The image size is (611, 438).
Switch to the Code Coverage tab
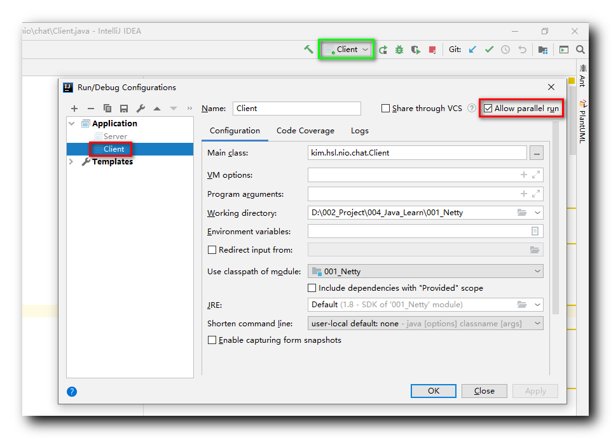[x=305, y=131]
